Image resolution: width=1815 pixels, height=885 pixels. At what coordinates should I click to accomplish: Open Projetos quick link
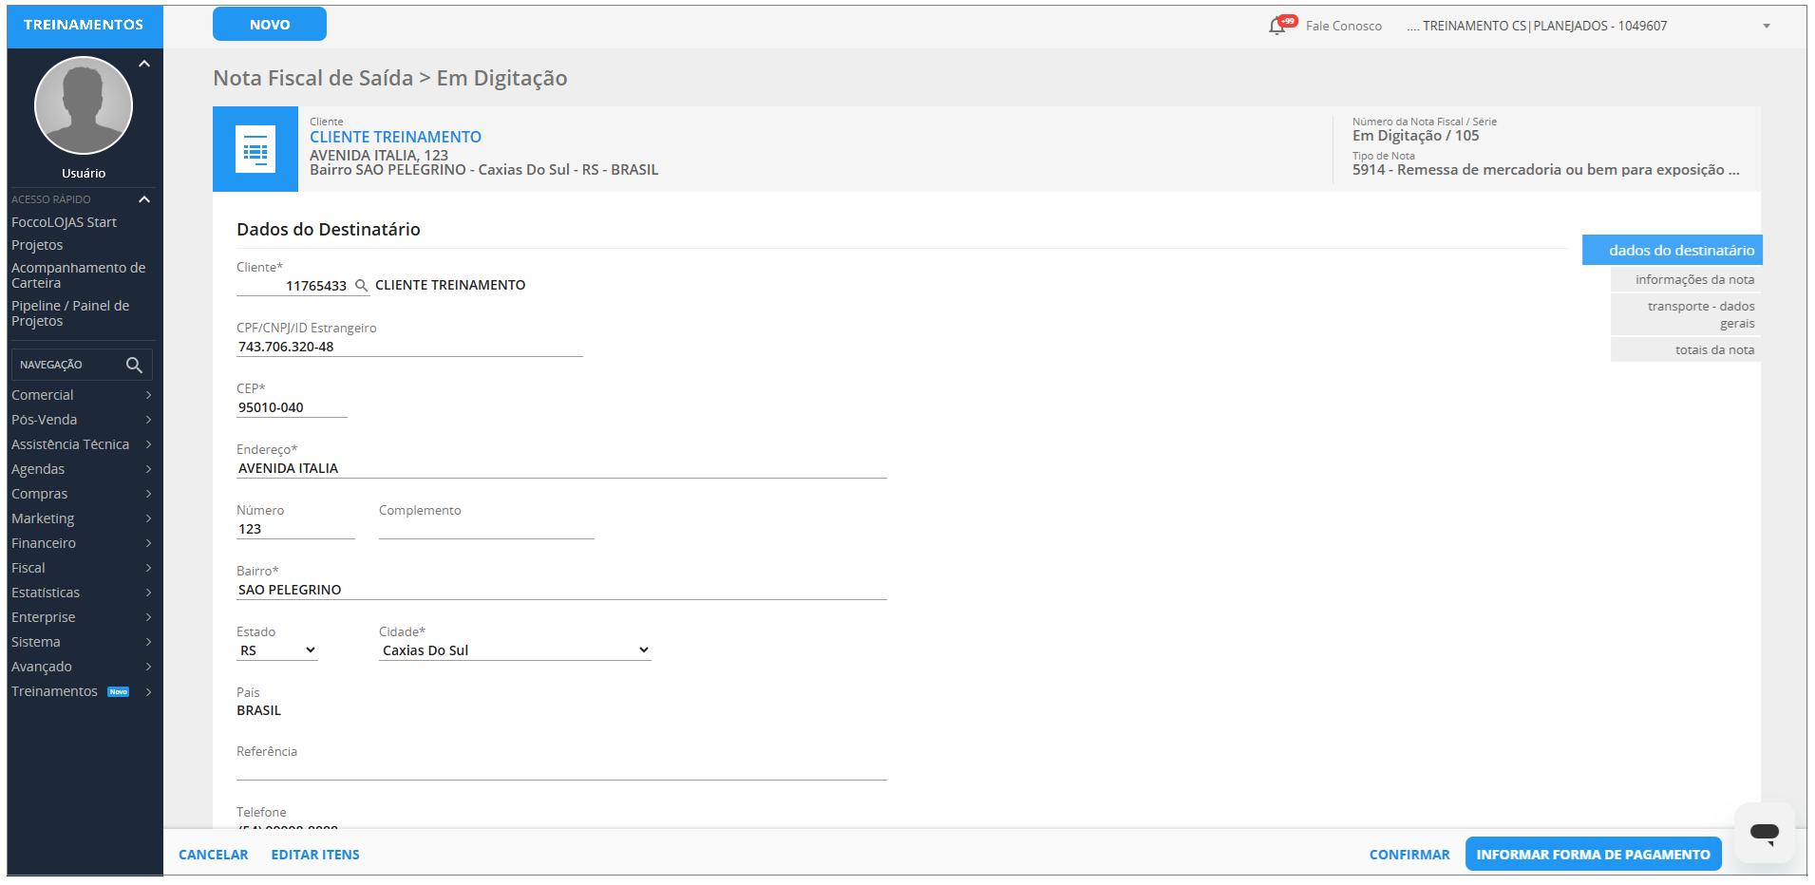pyautogui.click(x=37, y=245)
